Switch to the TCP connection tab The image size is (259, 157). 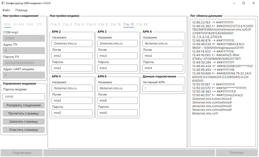click(39, 24)
